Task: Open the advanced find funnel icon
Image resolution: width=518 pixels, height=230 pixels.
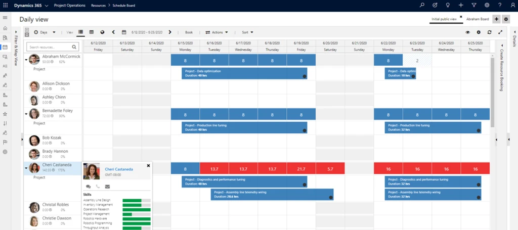Action: click(474, 5)
